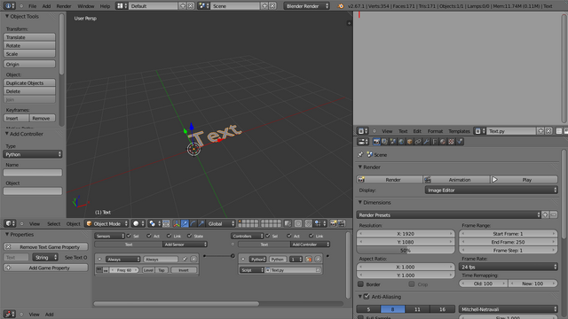Open the Add Sensor dropdown
The height and width of the screenshot is (319, 568).
(x=185, y=245)
